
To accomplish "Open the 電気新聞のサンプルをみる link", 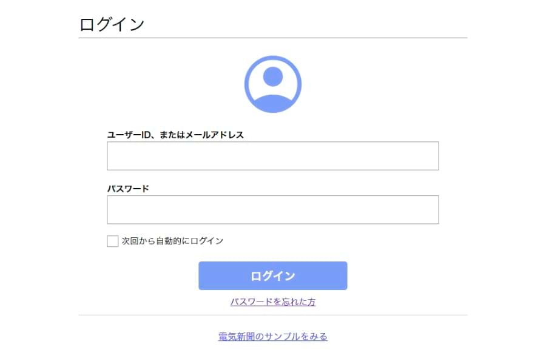I will [272, 336].
